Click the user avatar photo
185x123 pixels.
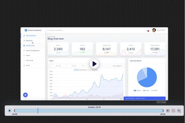[154, 30]
